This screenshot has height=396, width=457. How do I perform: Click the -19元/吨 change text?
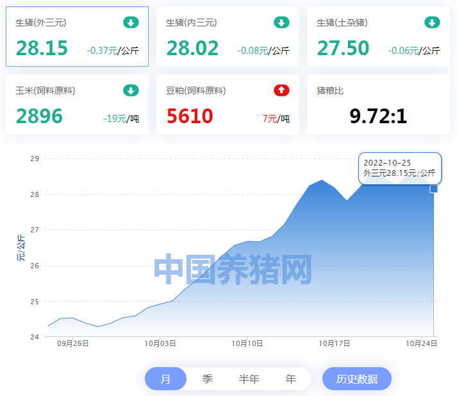click(121, 119)
